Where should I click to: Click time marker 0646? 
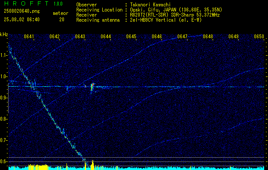pos(157,37)
